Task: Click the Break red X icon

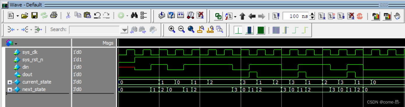Action: [x=200, y=15]
